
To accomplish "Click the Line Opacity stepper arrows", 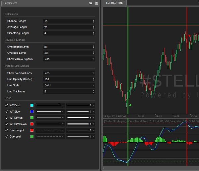I will [x=94, y=79].
